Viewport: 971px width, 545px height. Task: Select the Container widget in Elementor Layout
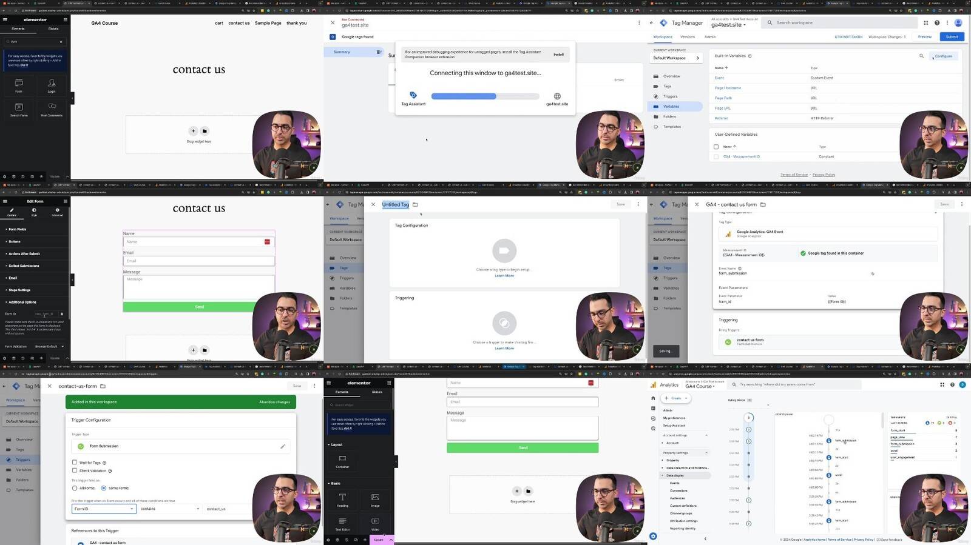tap(342, 461)
